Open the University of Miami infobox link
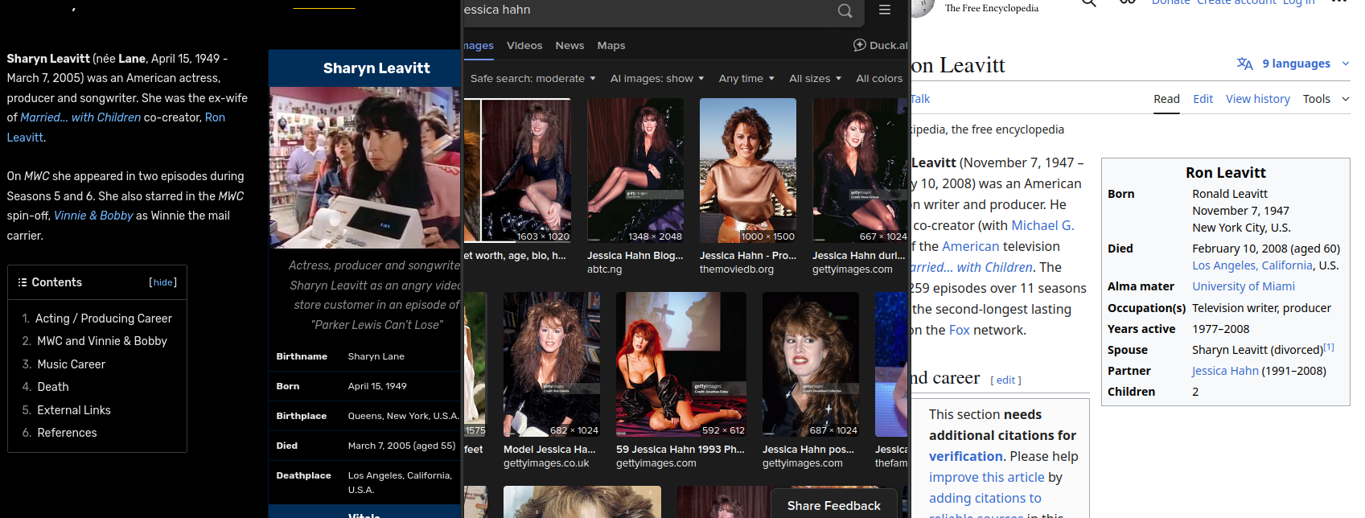Screen dimensions: 1365x518 (1244, 286)
